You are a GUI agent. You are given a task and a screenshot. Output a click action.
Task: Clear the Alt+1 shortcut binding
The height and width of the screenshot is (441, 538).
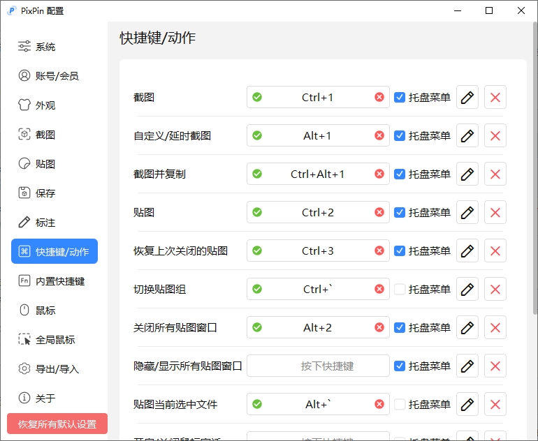pos(379,135)
